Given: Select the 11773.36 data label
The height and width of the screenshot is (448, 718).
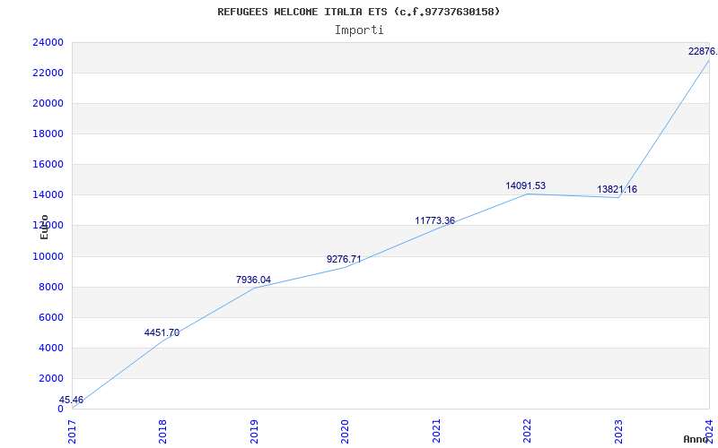Looking at the screenshot, I should point(435,220).
